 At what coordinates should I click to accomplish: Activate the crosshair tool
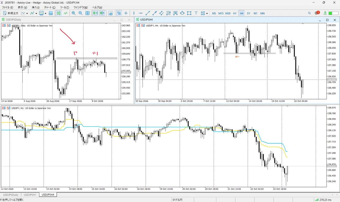point(126,13)
